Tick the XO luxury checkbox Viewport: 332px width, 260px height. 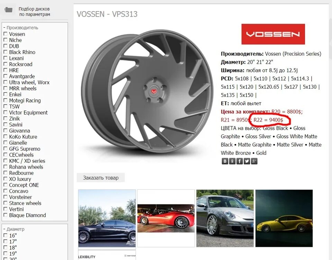(x=6, y=179)
